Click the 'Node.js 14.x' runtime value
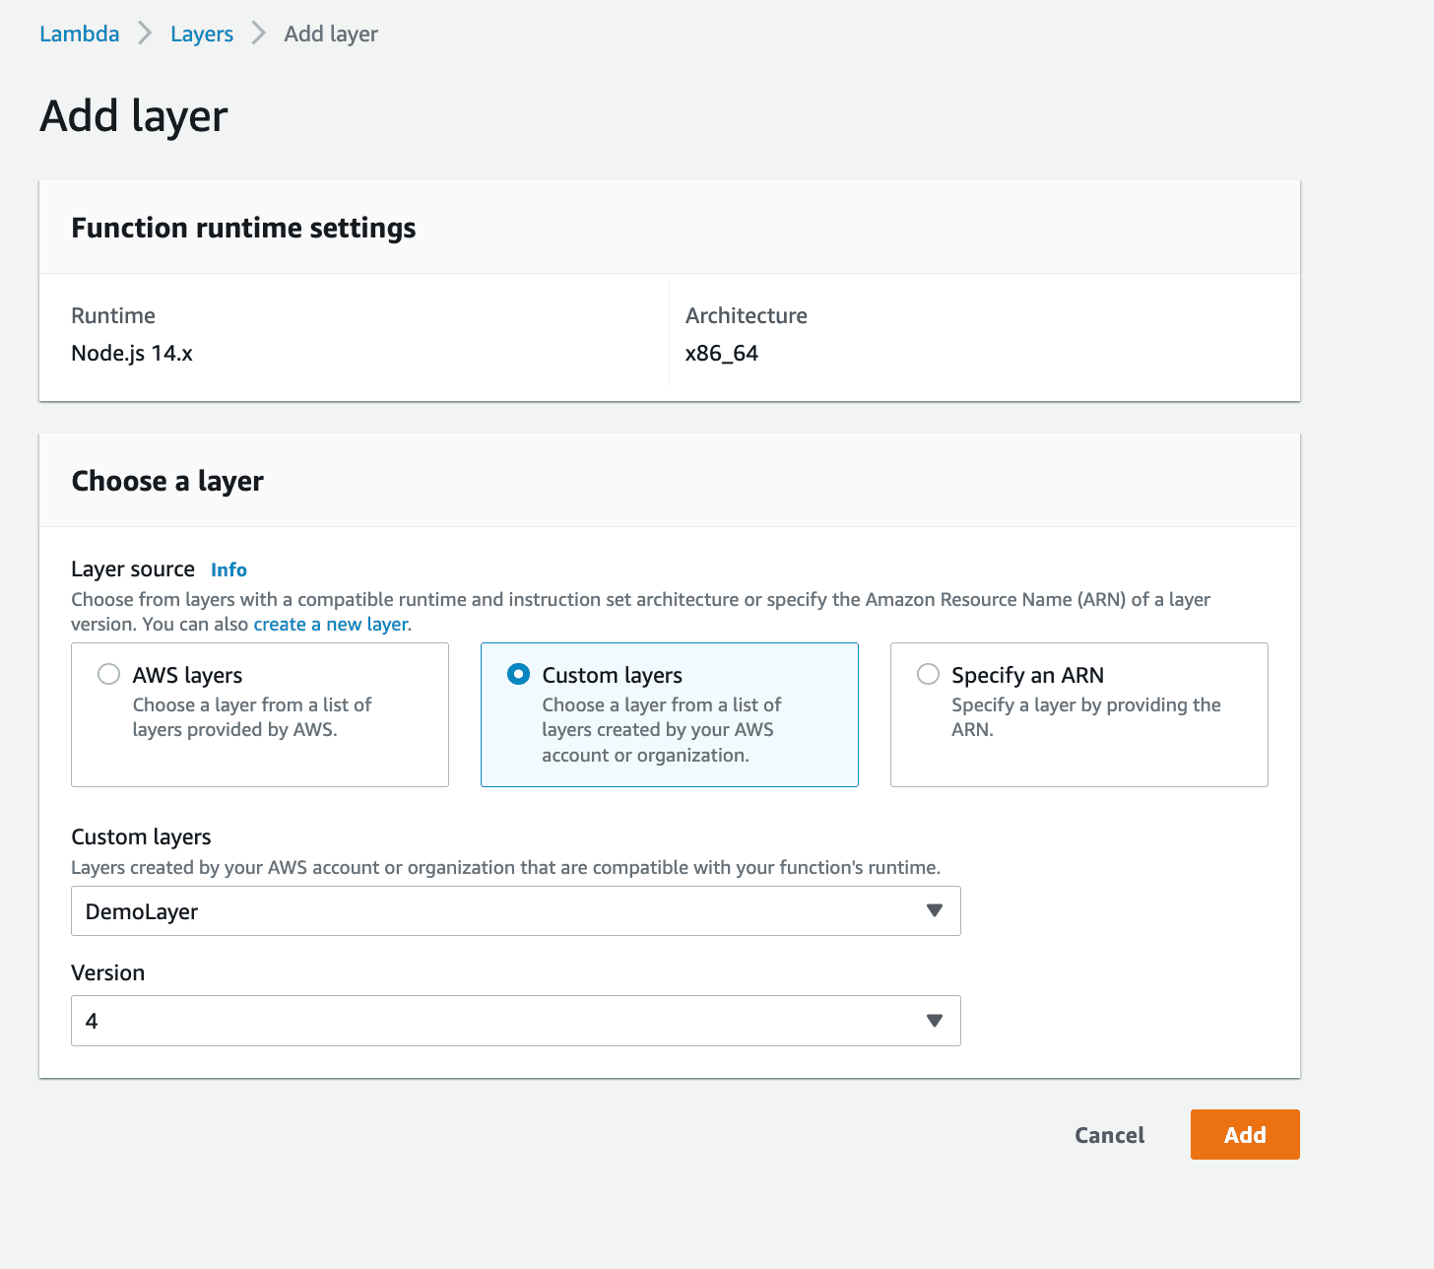The image size is (1434, 1269). (132, 353)
